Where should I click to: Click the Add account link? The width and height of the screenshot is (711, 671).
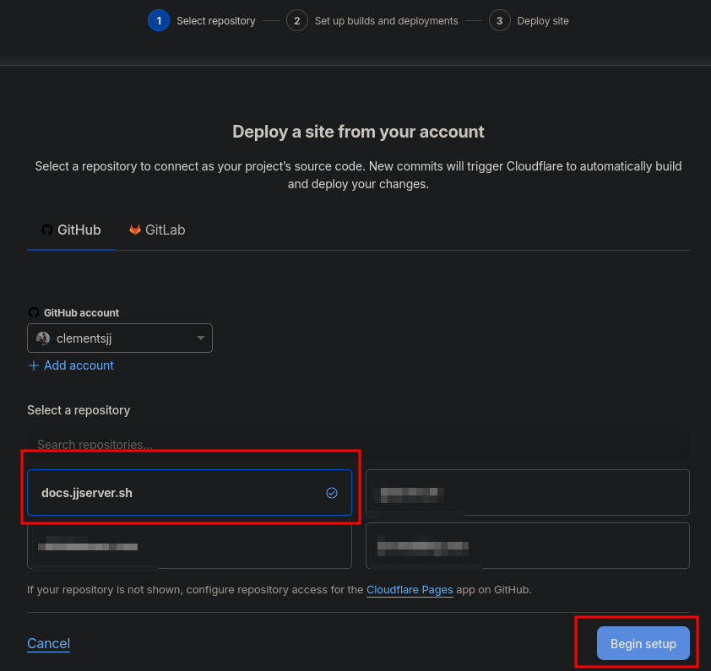point(79,365)
